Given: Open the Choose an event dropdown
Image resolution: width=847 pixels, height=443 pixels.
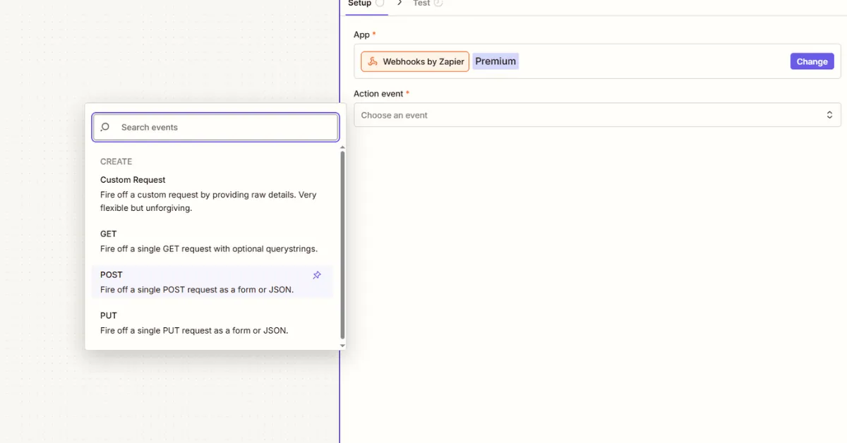Looking at the screenshot, I should click(x=596, y=114).
